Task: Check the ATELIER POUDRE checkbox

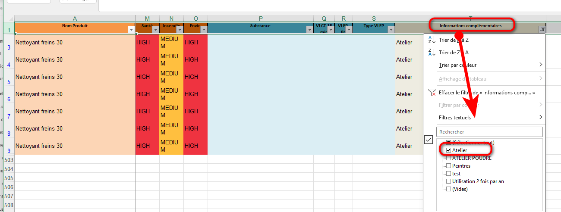Action: (449, 158)
